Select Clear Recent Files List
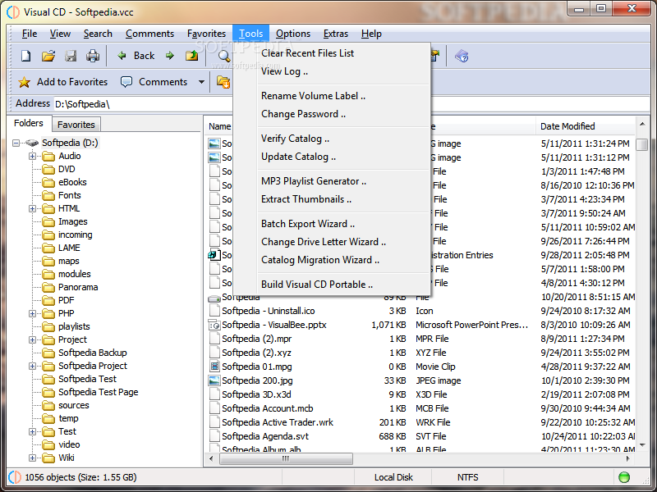657x492 pixels. (x=307, y=53)
